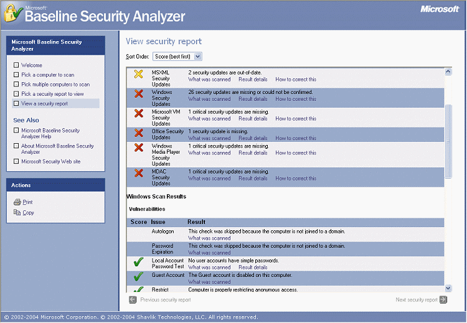Open 'What was scanned' for Guest Account

(x=209, y=282)
